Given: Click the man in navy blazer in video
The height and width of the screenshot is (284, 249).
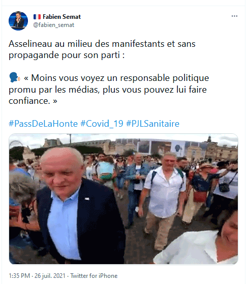Looking at the screenshot, I should pos(76,207).
